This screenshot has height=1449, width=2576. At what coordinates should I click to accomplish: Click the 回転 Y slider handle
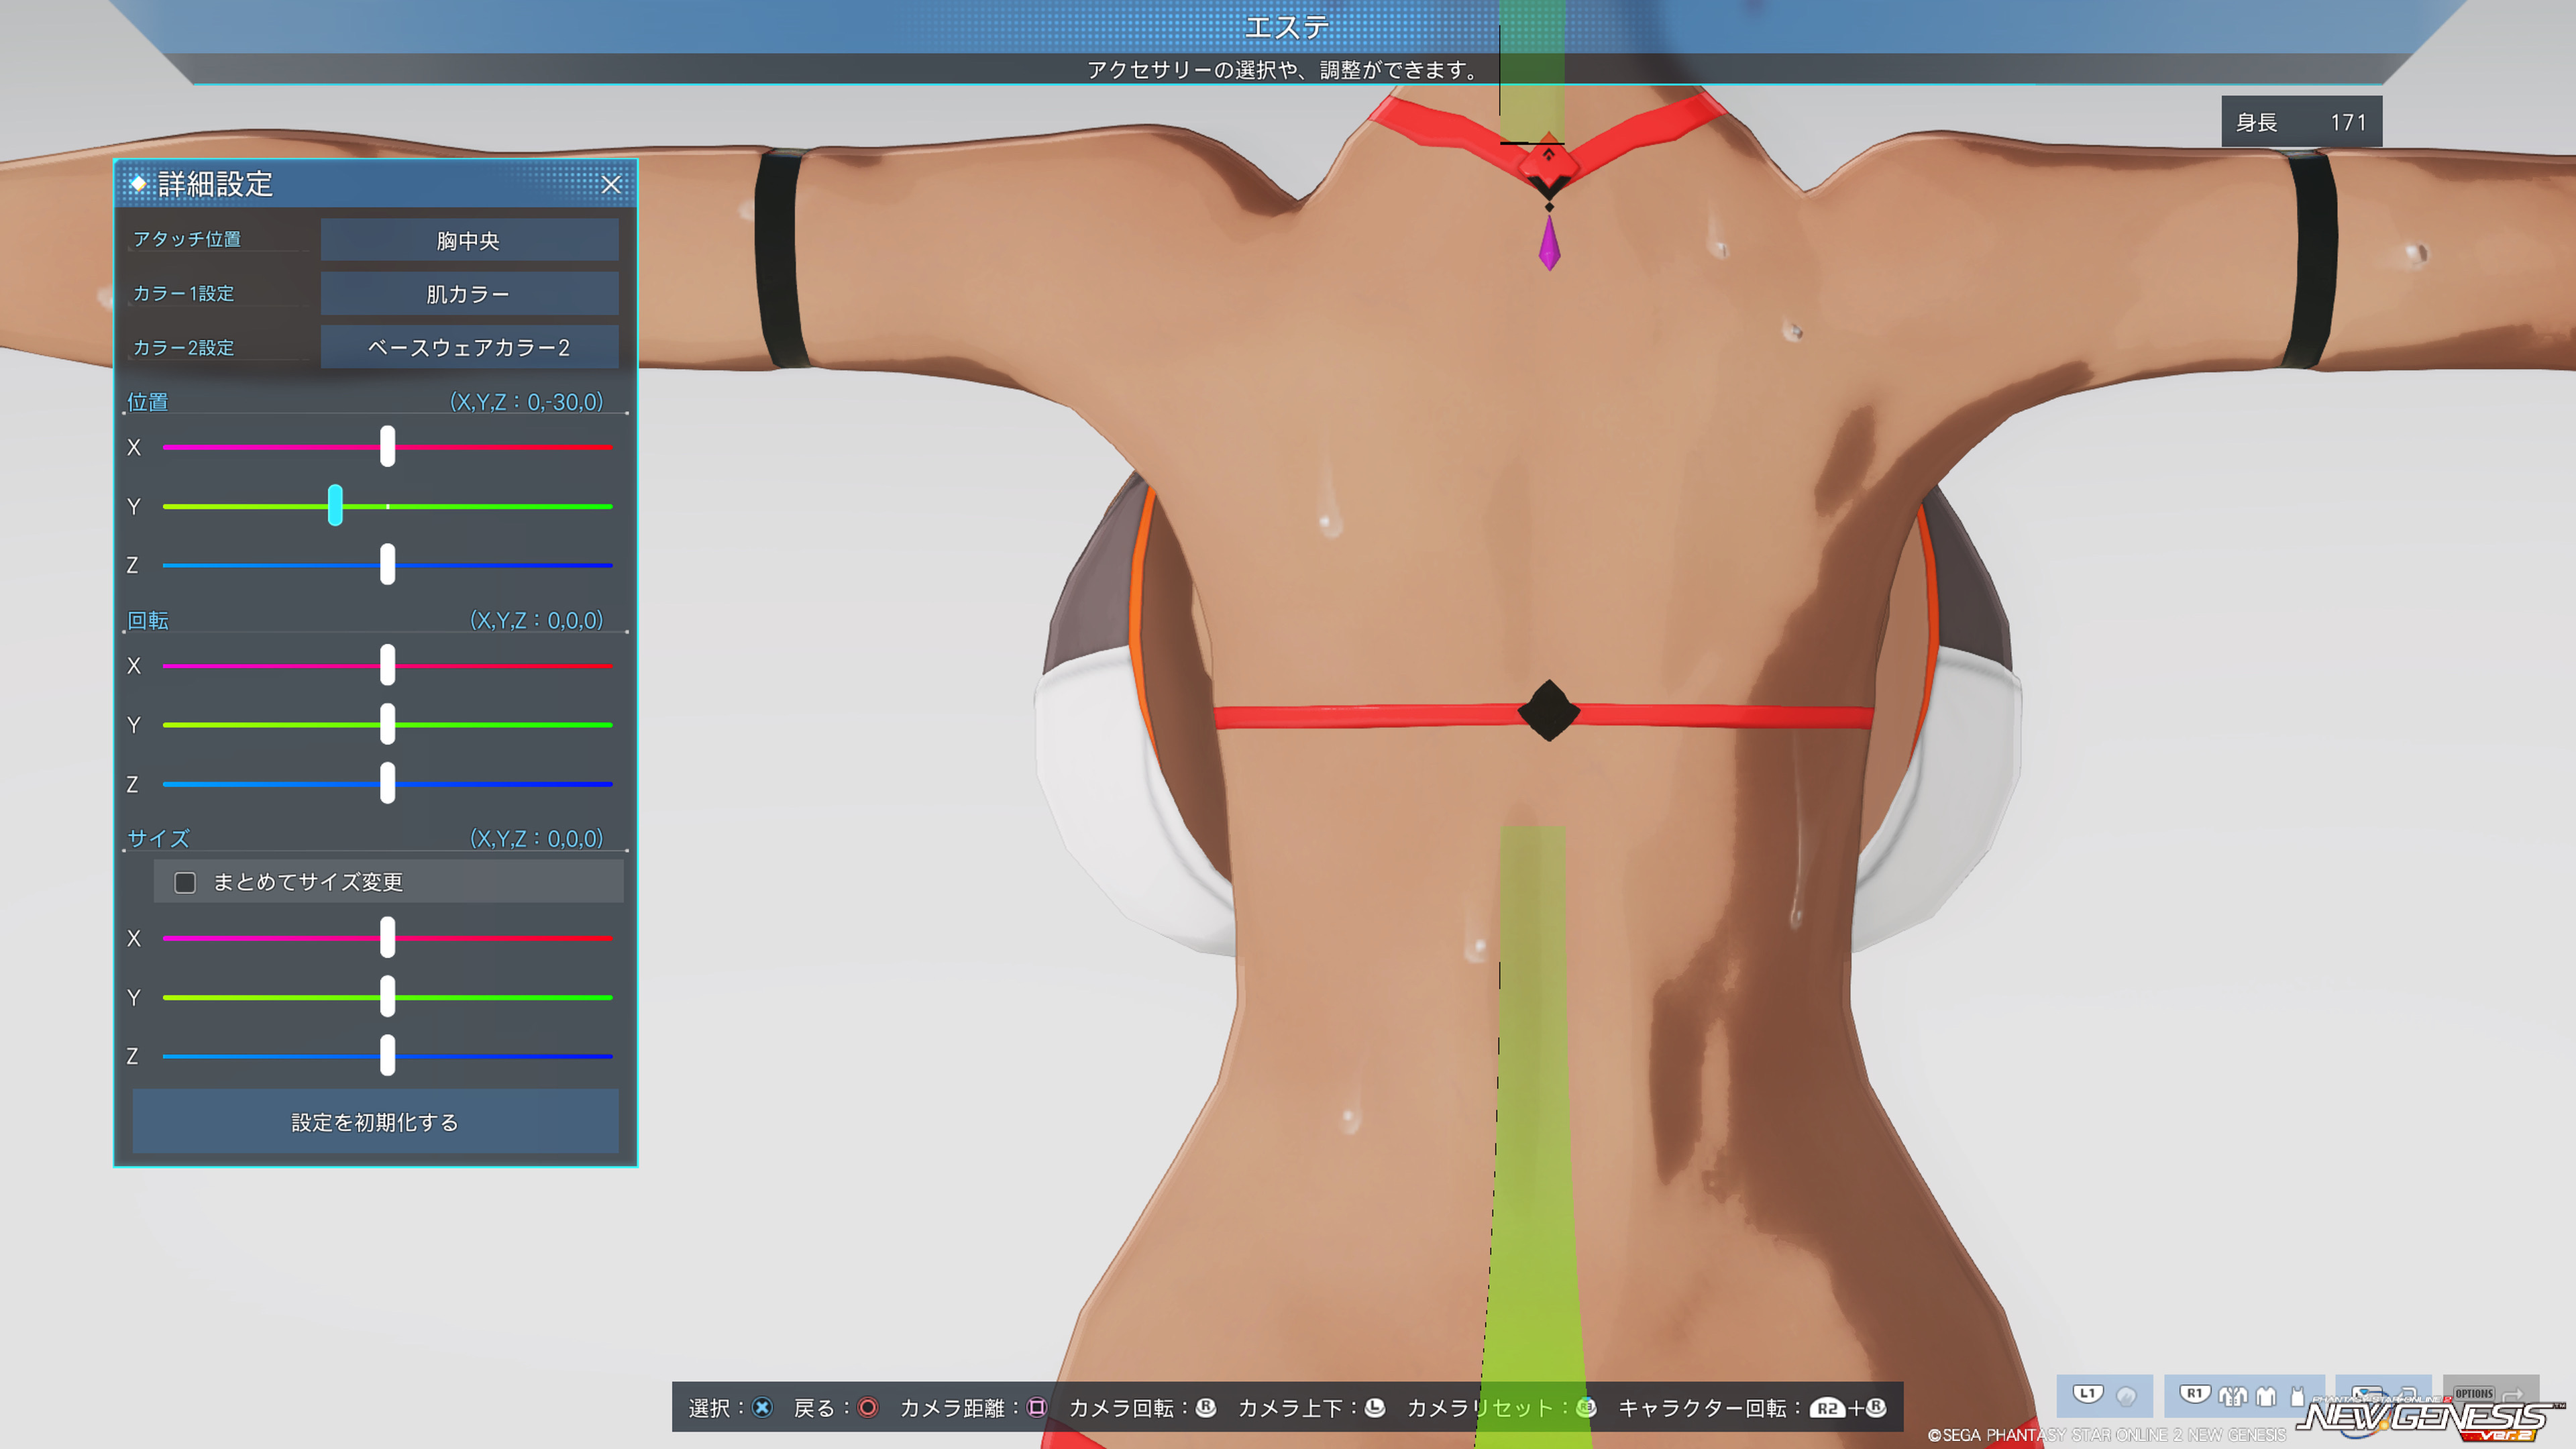coord(387,724)
